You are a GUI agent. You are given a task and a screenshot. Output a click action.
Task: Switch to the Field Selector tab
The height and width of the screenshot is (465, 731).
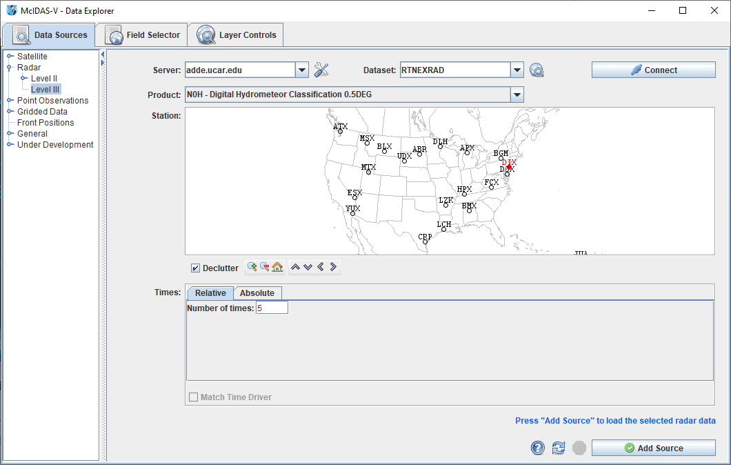coord(142,35)
